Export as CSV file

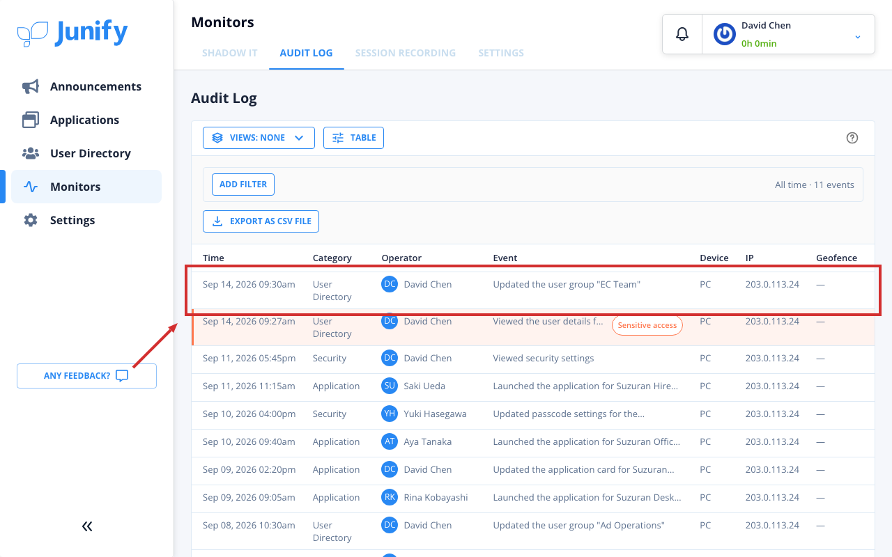(x=261, y=221)
